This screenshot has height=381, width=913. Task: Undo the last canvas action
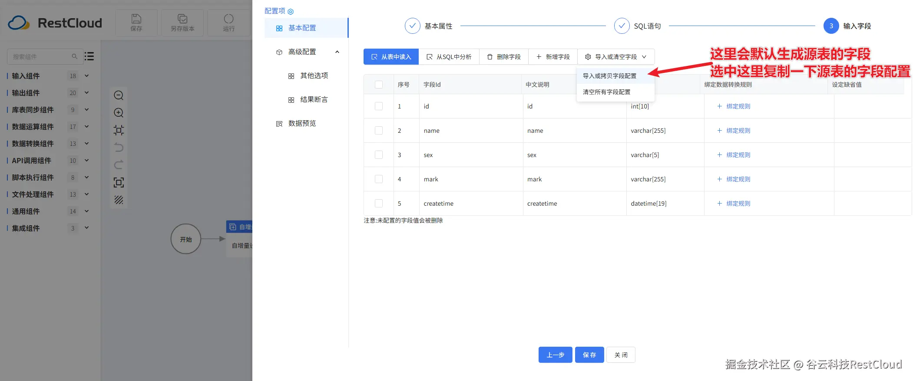pyautogui.click(x=119, y=148)
